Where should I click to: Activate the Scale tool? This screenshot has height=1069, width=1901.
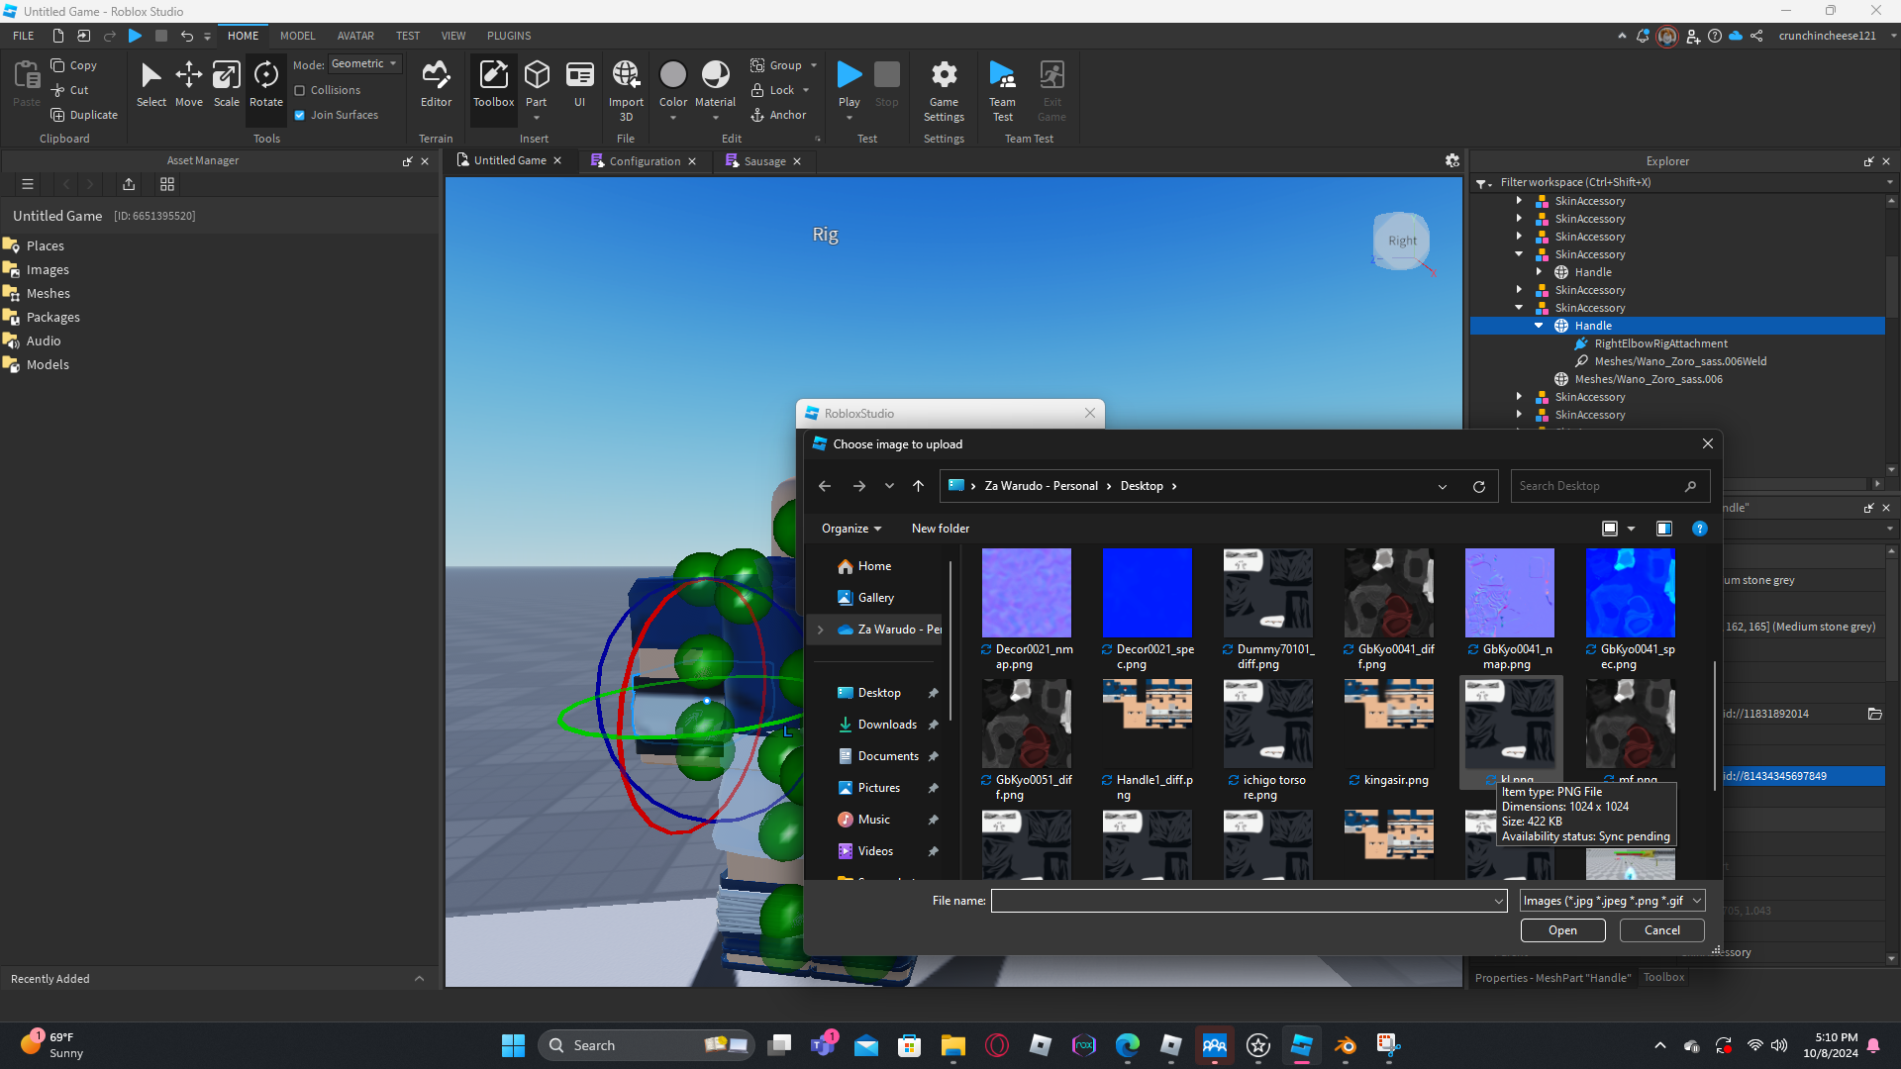tap(226, 84)
